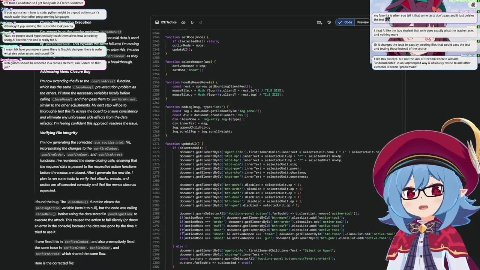Click the ICE Tactics canvas file icon
The height and width of the screenshot is (270, 480).
coord(157,22)
